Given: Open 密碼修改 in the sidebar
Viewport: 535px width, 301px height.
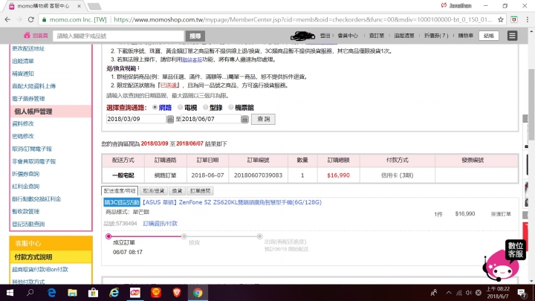Looking at the screenshot, I should [23, 136].
